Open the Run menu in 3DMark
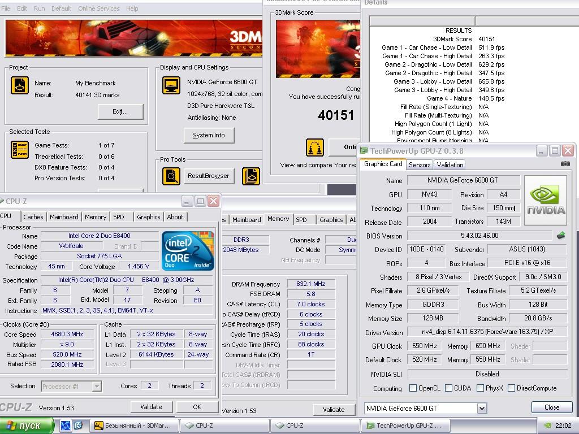 39,8
